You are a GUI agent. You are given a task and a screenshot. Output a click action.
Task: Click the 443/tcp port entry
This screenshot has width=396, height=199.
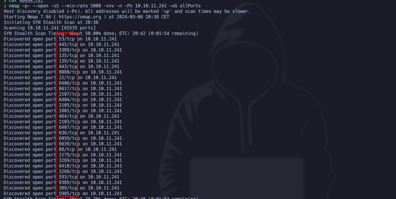pyautogui.click(x=68, y=67)
